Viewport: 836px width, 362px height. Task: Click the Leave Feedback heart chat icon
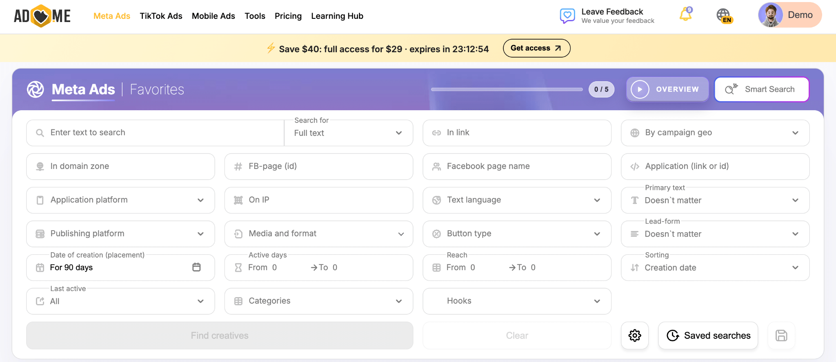click(567, 16)
